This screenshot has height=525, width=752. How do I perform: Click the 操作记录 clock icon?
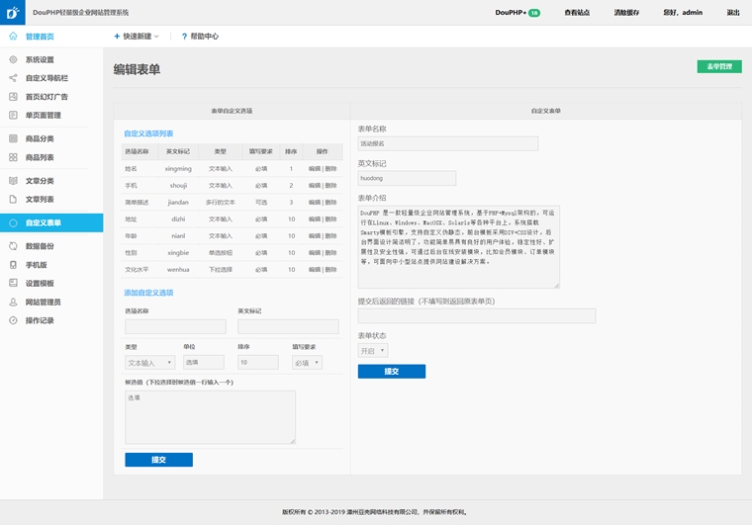(x=13, y=320)
